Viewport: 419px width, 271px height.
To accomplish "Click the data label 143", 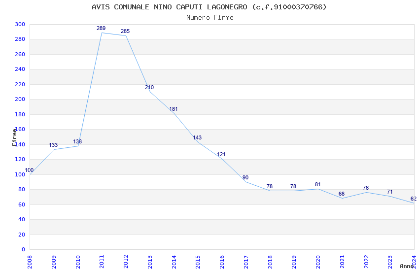I will coord(197,137).
